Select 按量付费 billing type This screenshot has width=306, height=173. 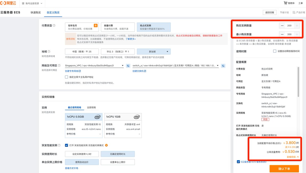click(x=118, y=27)
